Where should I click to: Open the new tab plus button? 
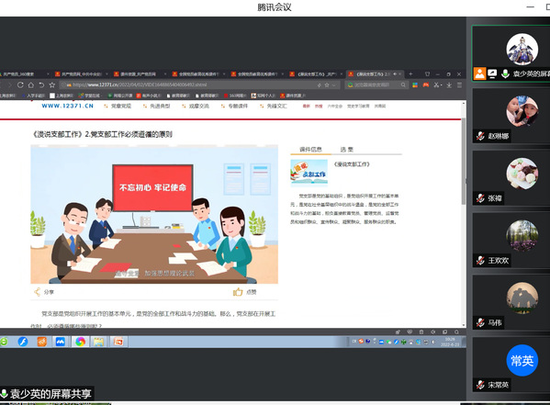pos(410,74)
